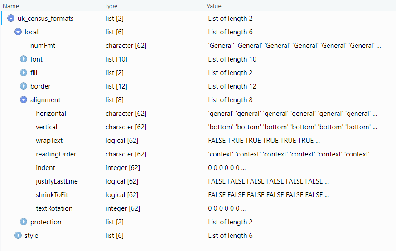
Task: Select the readingOrder entry
Action: (56, 154)
